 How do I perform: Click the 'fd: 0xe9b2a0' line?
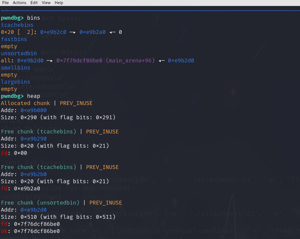[x=20, y=189]
